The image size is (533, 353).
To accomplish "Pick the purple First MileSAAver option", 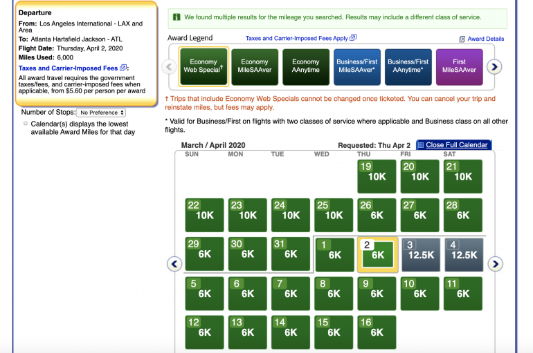I will (459, 66).
